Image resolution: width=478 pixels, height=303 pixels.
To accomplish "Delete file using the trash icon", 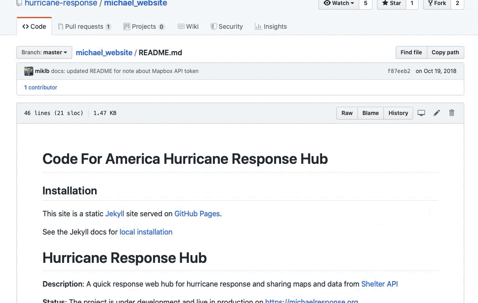I will 452,113.
